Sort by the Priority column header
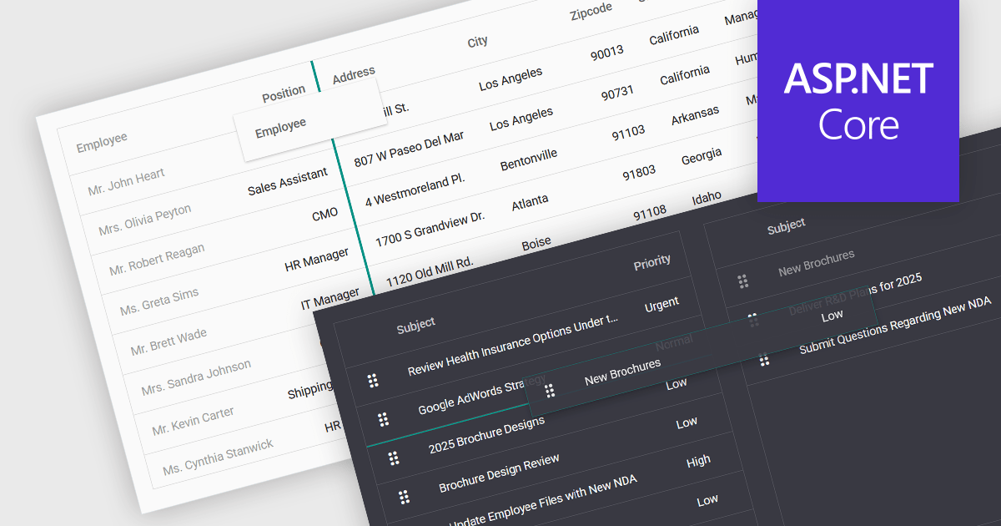 click(651, 262)
